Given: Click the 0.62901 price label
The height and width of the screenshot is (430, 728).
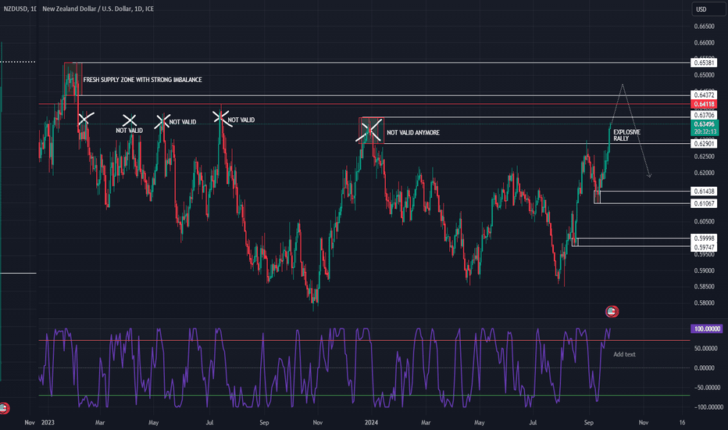Looking at the screenshot, I should [x=704, y=144].
